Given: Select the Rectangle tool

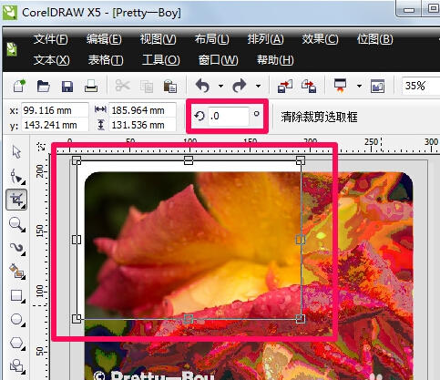Looking at the screenshot, I should 17,295.
